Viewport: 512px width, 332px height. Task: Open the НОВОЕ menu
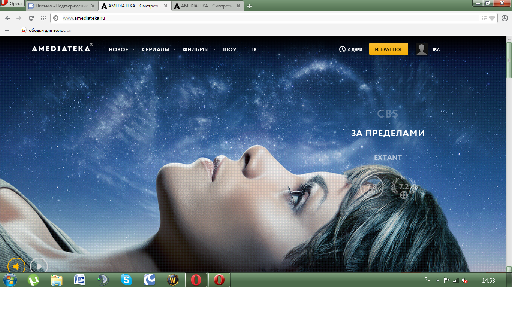pos(118,49)
